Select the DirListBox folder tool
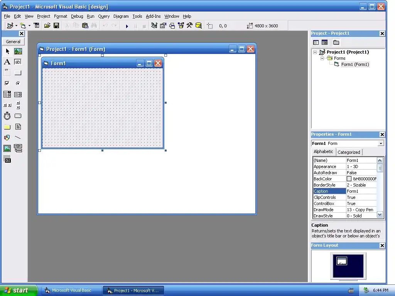The width and height of the screenshot is (395, 296). click(x=7, y=127)
